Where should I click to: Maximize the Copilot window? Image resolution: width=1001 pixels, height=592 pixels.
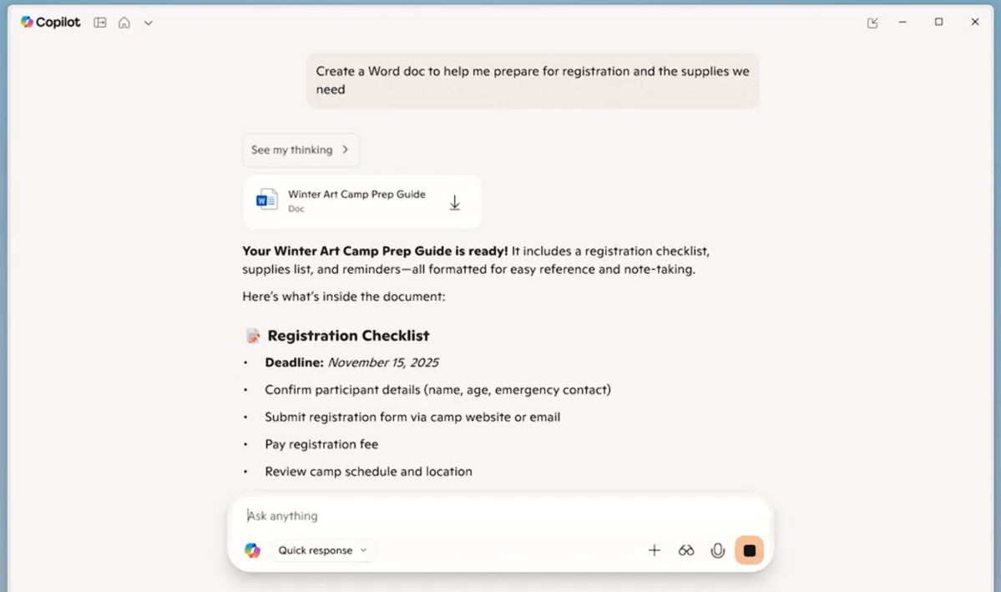point(938,23)
